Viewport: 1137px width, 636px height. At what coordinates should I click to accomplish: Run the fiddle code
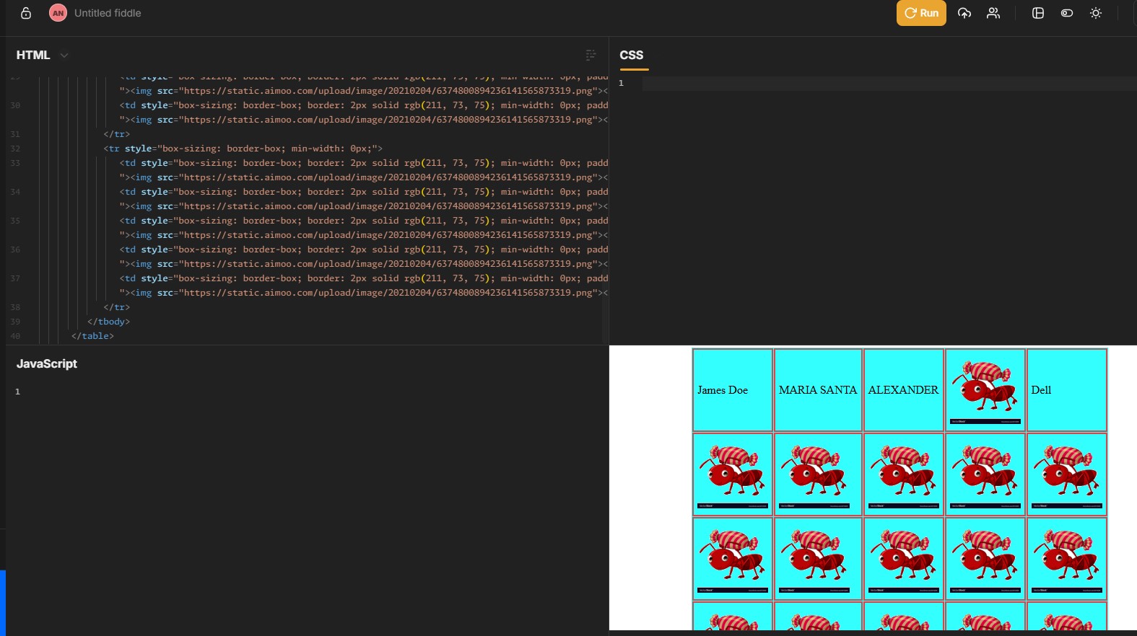tap(921, 13)
